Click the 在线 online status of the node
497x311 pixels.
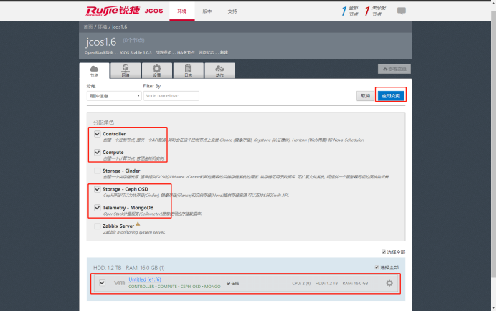233,284
